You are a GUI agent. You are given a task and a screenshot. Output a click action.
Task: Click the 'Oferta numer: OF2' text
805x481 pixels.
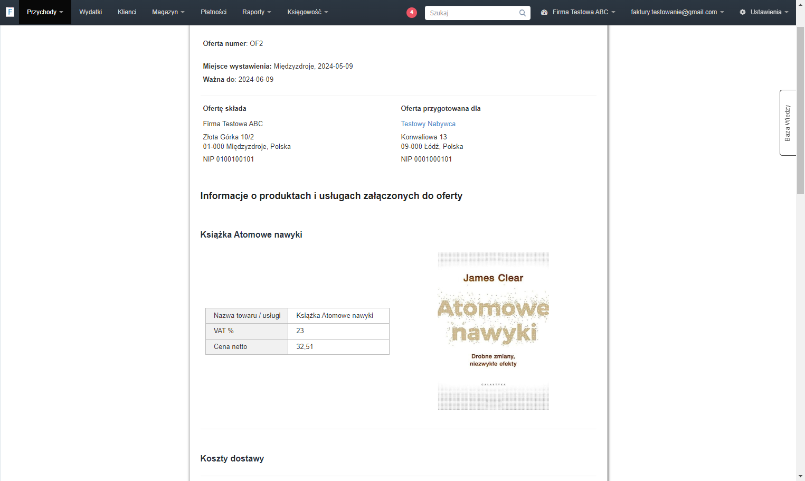pyautogui.click(x=233, y=44)
